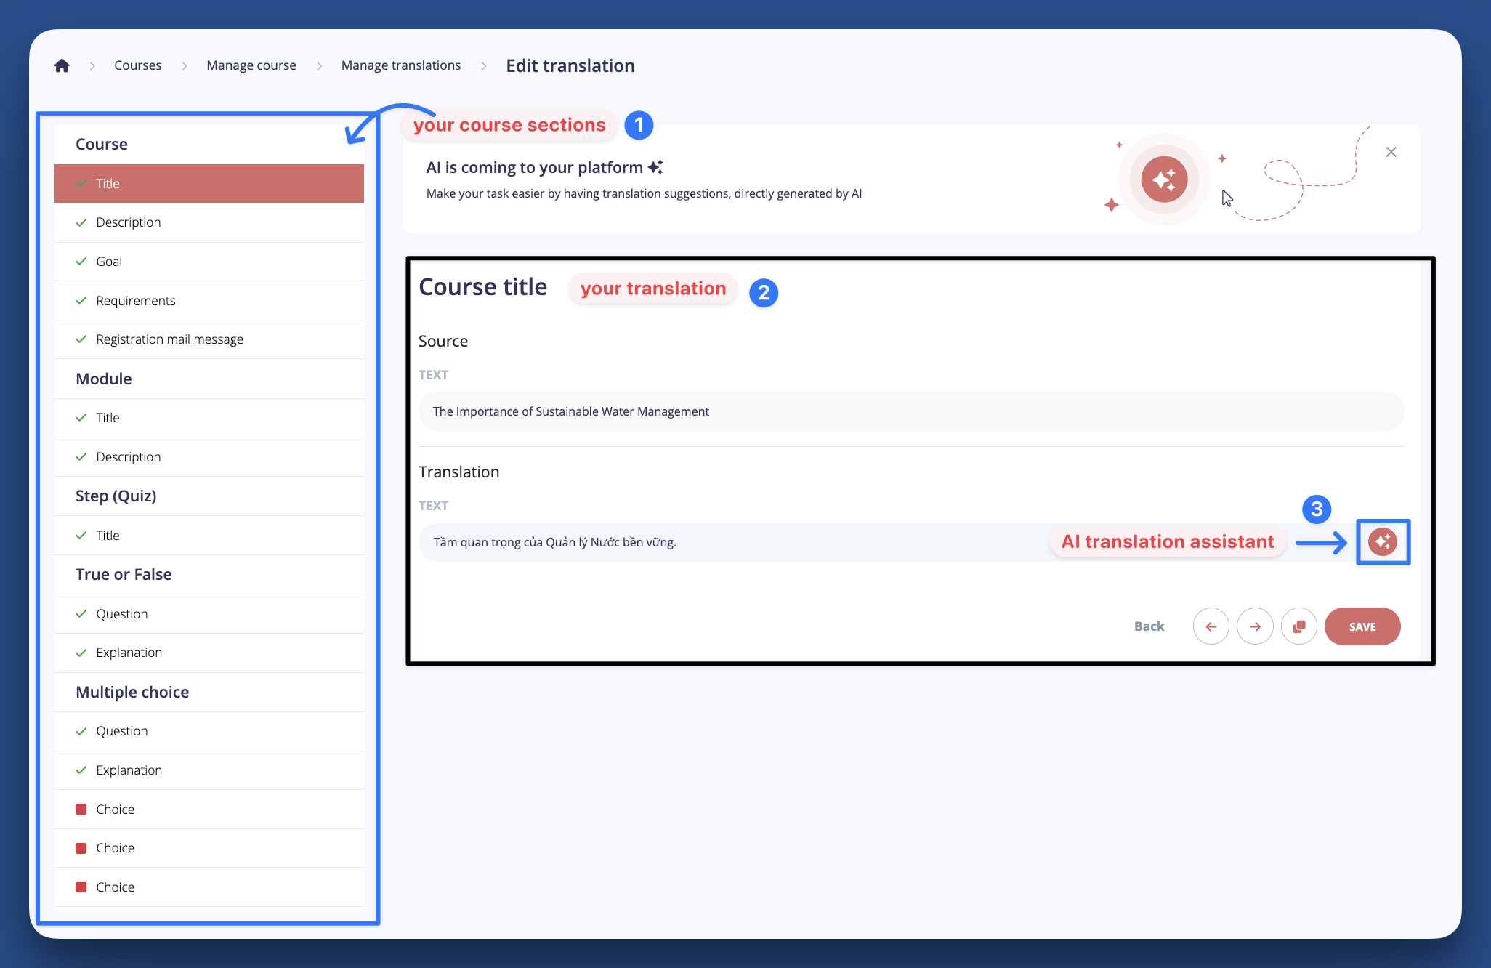
Task: Open Courses breadcrumb link
Action: point(137,65)
